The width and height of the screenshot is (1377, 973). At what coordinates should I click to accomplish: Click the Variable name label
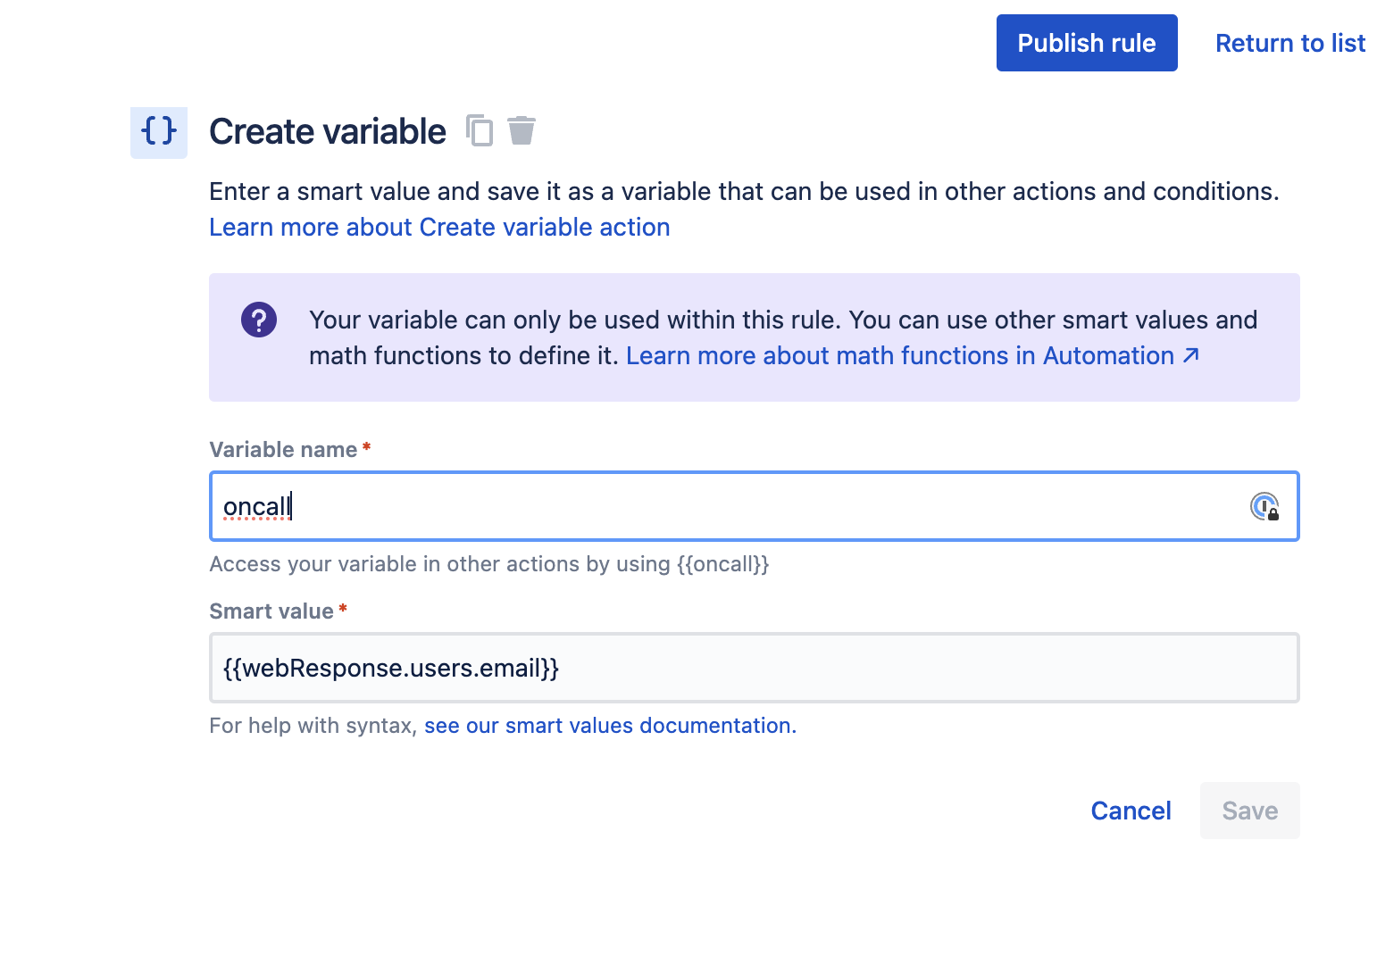tap(283, 450)
